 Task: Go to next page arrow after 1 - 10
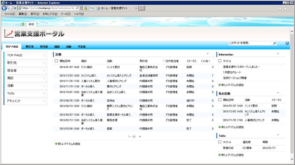[x=140, y=137]
